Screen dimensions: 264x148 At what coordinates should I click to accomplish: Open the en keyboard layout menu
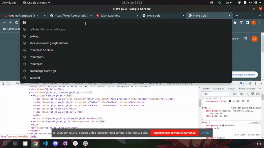point(229,3)
